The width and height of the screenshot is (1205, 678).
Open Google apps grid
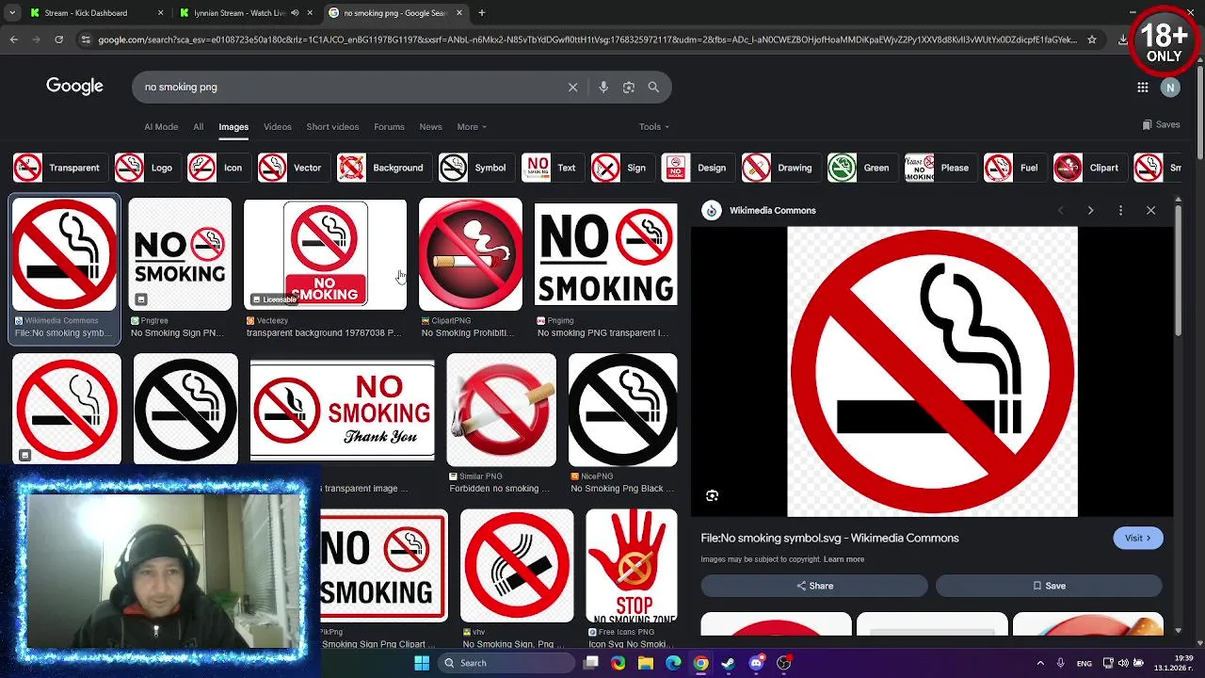1142,88
